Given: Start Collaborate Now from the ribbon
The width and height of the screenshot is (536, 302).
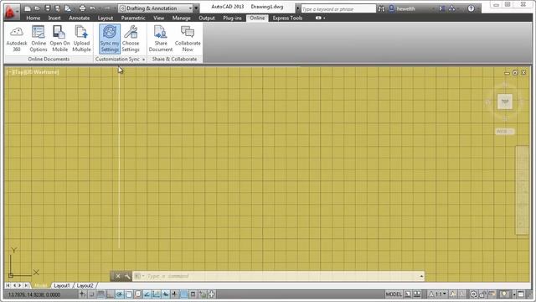Looking at the screenshot, I should (188, 39).
